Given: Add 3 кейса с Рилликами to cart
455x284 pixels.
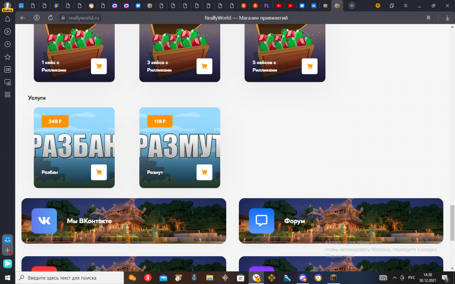Looking at the screenshot, I should pyautogui.click(x=204, y=66).
